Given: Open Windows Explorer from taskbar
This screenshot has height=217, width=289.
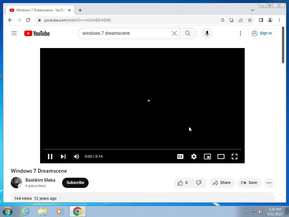Looking at the screenshot, I should 43,211.
